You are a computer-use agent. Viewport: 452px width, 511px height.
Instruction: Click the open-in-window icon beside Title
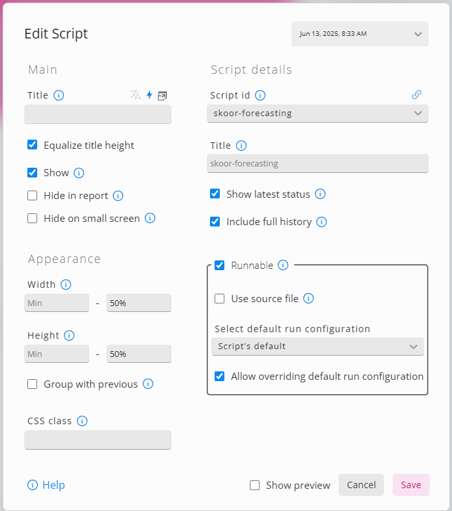[x=162, y=95]
